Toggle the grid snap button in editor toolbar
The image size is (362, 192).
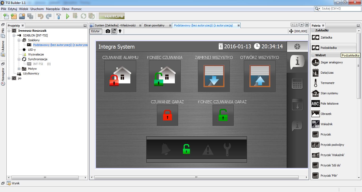(x=114, y=31)
